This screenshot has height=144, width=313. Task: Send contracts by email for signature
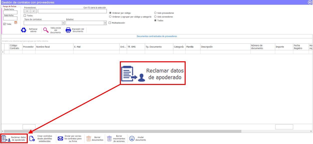point(60,139)
